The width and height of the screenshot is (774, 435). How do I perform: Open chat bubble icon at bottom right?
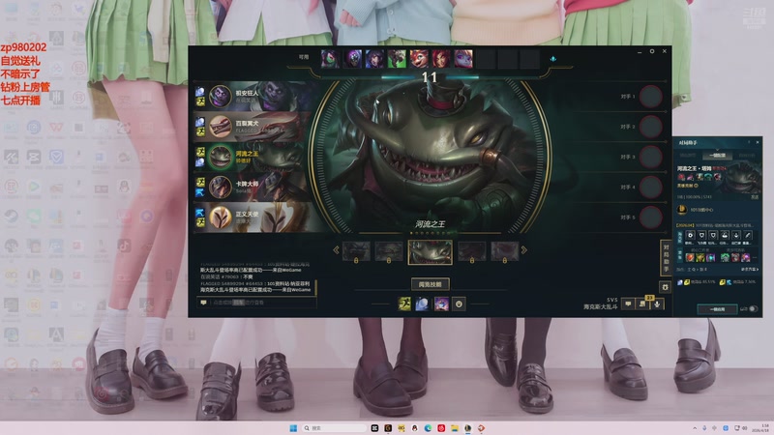click(x=628, y=304)
